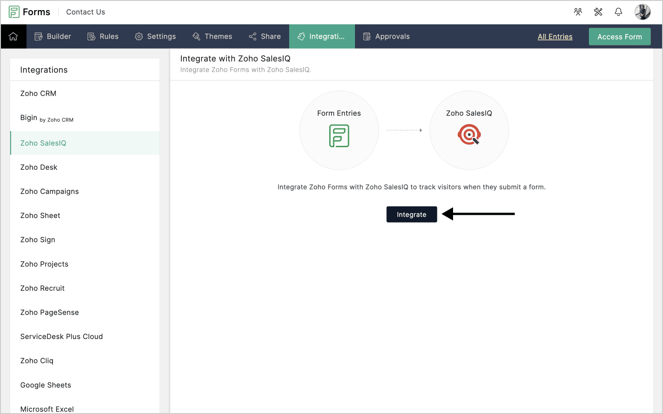Select Zoho Sign integration
This screenshot has height=414, width=663.
click(85, 240)
